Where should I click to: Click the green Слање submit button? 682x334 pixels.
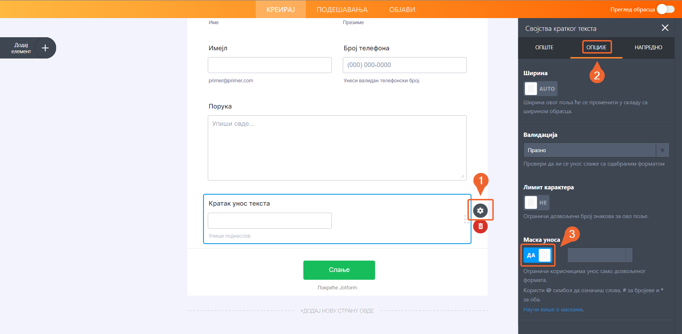(339, 270)
